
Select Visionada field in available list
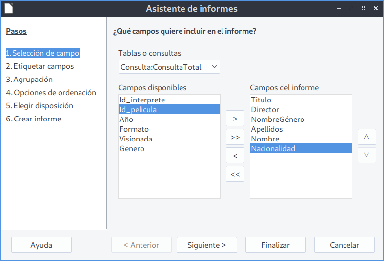[136, 139]
